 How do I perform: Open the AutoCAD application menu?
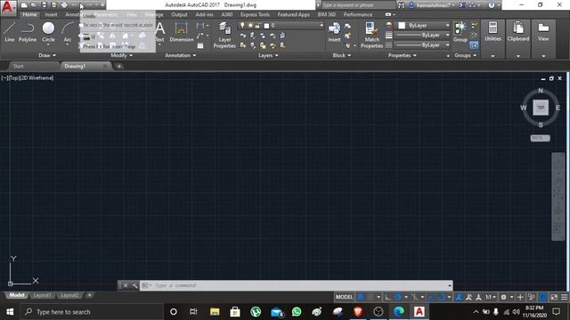click(x=8, y=7)
